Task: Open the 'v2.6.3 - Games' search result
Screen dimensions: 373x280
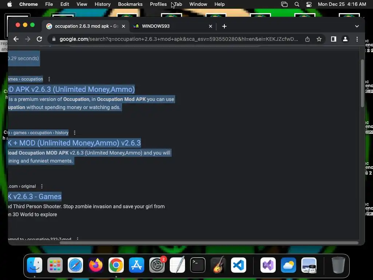Action: (35, 197)
